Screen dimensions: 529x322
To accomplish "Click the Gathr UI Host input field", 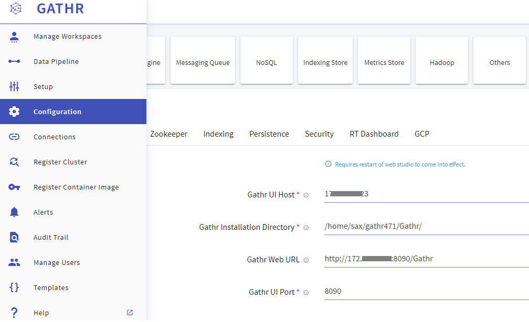I will coord(427,194).
